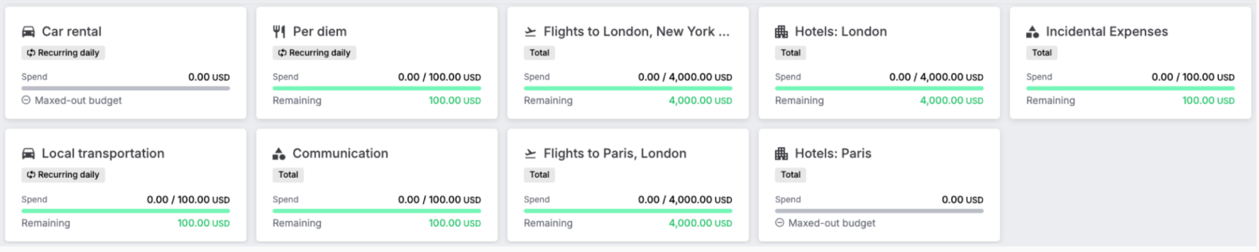Click the maxed-out circle icon under Car rental
The height and width of the screenshot is (252, 1259).
point(26,100)
